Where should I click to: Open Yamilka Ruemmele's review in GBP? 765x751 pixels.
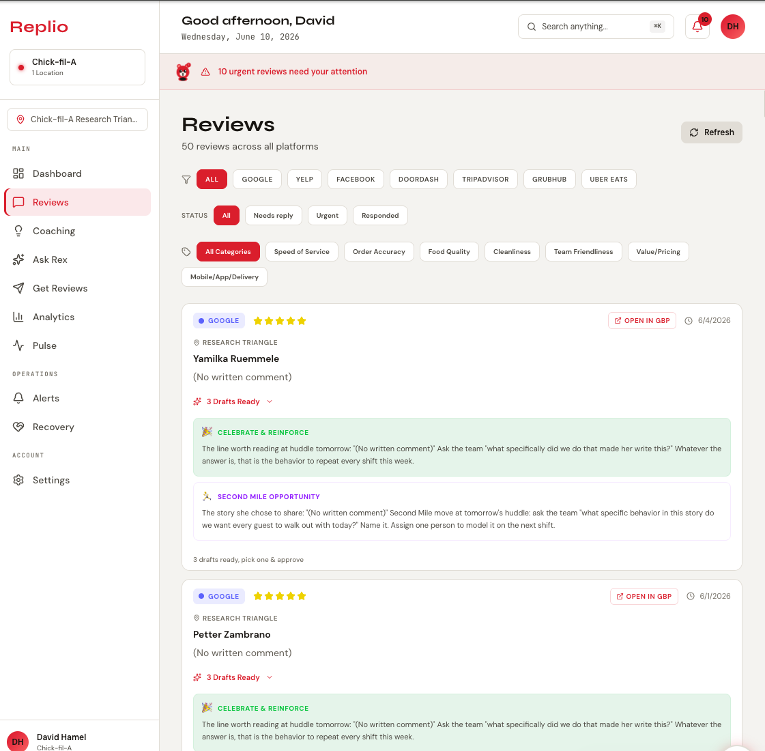click(x=641, y=321)
